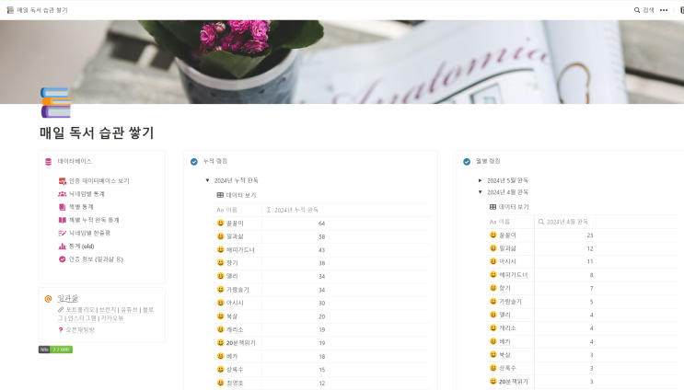Click the stacked books page icon
684x390 pixels.
point(56,102)
